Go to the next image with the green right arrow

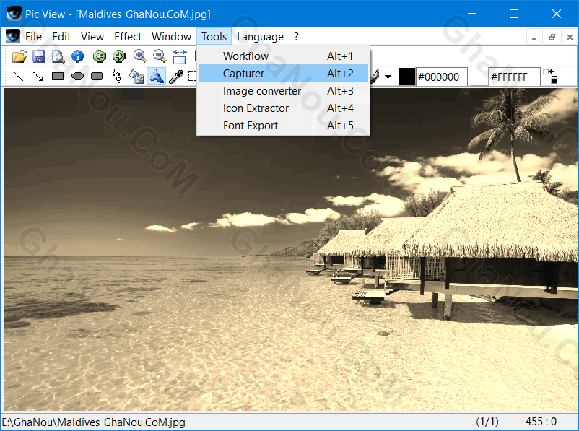pos(119,56)
